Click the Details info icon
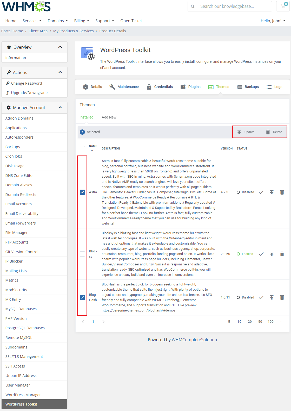 tap(85, 87)
